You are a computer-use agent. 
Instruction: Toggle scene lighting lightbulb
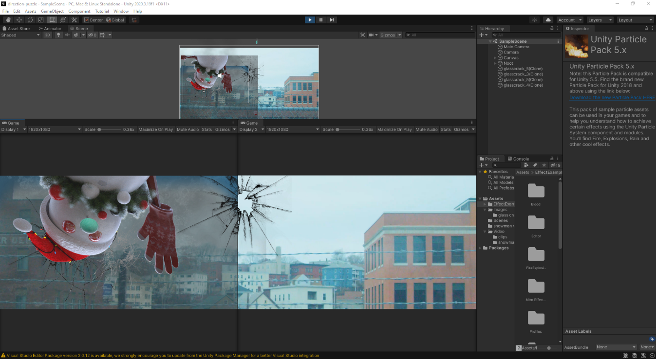58,35
